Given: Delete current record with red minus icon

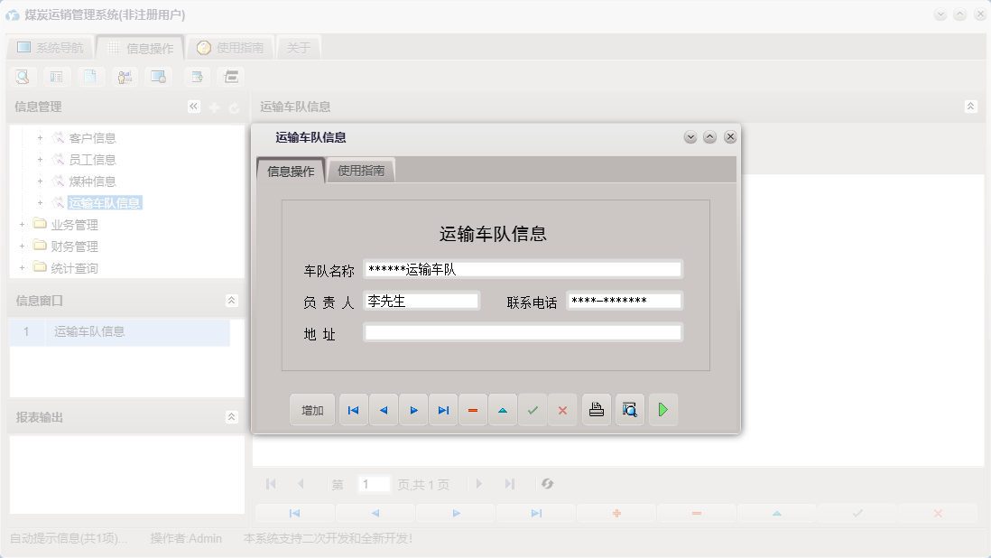Looking at the screenshot, I should (473, 409).
